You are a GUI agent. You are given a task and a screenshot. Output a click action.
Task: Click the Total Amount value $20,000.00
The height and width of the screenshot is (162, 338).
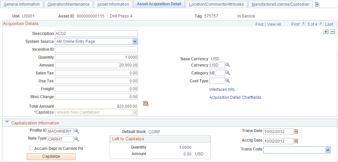point(127,106)
